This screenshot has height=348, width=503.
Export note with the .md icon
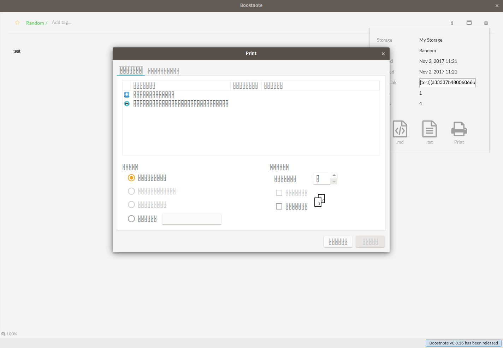tap(400, 129)
